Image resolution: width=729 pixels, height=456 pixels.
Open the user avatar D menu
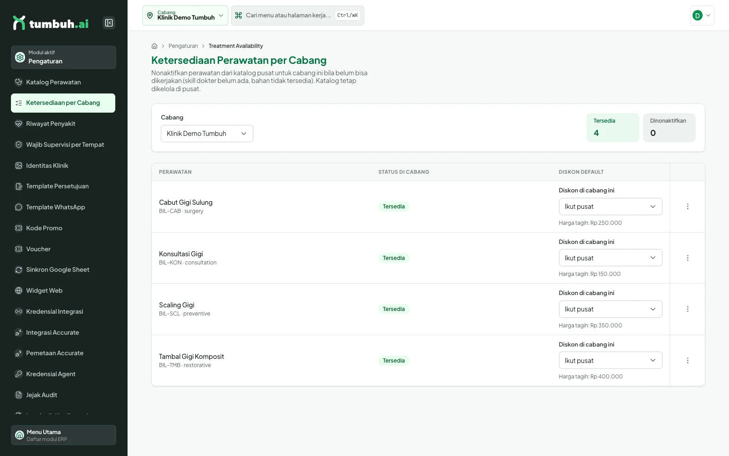click(x=702, y=16)
